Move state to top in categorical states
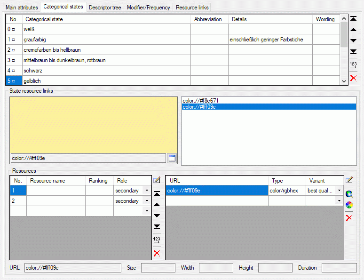The width and height of the screenshot is (364, 280). point(353,19)
